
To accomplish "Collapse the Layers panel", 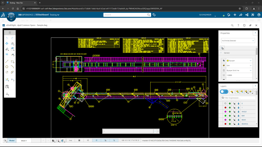I will (255, 86).
